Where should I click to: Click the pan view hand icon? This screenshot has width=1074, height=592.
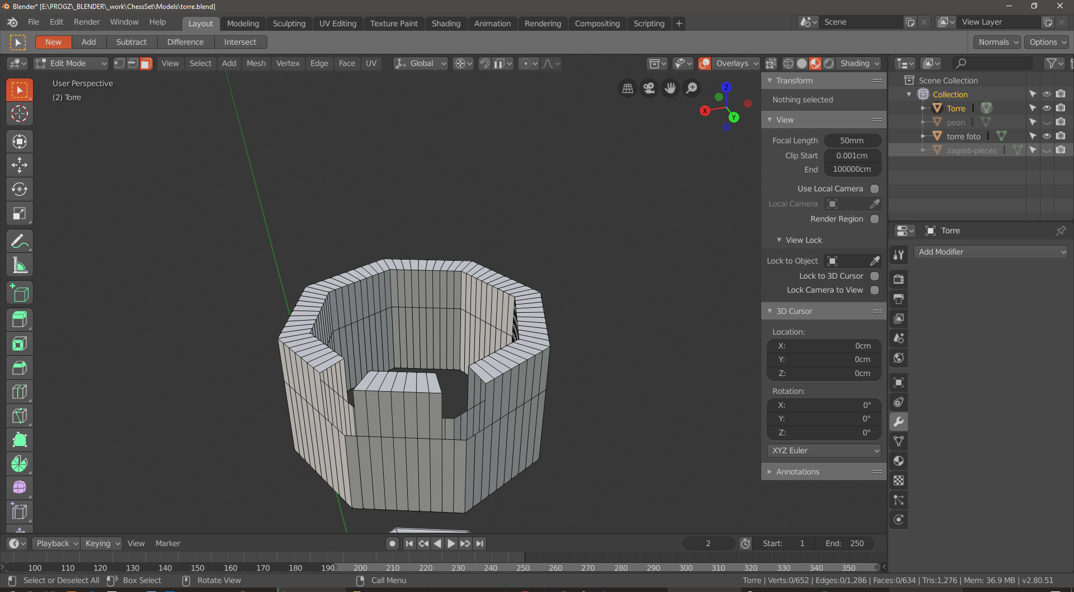(670, 88)
